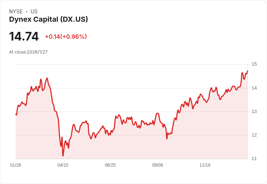This screenshot has width=267, height=184.
Task: Click the 12 y-axis label
Action: (254, 135)
